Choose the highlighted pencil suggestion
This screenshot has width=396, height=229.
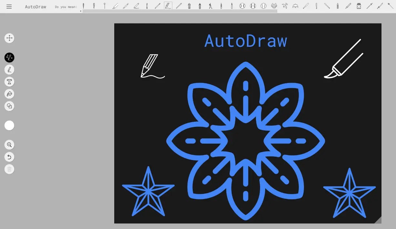pos(168,6)
